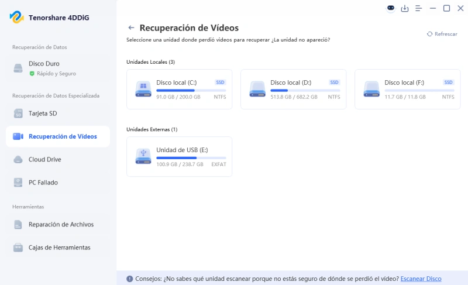Click the Tenorshare 4DDiG logo icon
Image resolution: width=468 pixels, height=285 pixels.
click(17, 18)
